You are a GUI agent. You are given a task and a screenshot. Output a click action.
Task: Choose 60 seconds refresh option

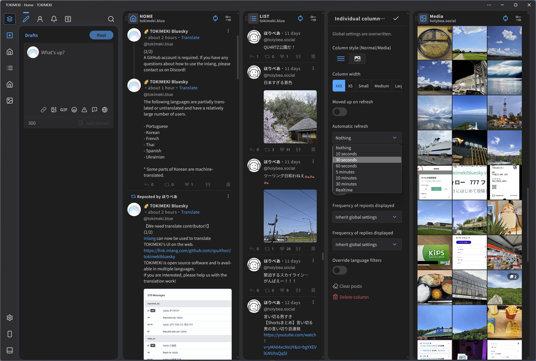pos(367,166)
